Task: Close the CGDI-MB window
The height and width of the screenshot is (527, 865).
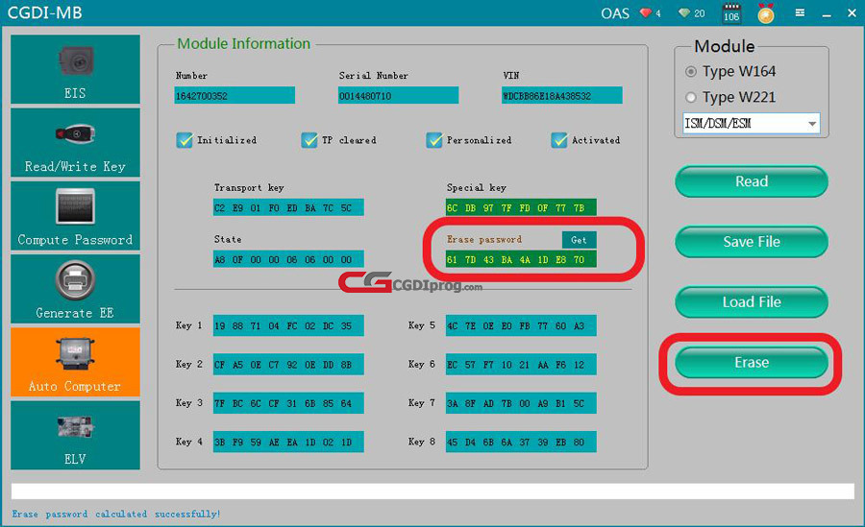Action: [x=852, y=12]
